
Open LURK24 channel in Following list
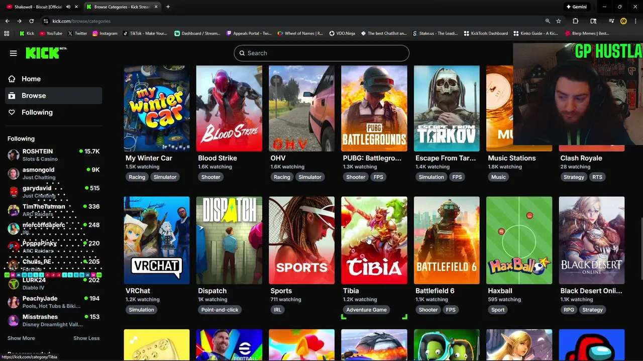(x=53, y=284)
